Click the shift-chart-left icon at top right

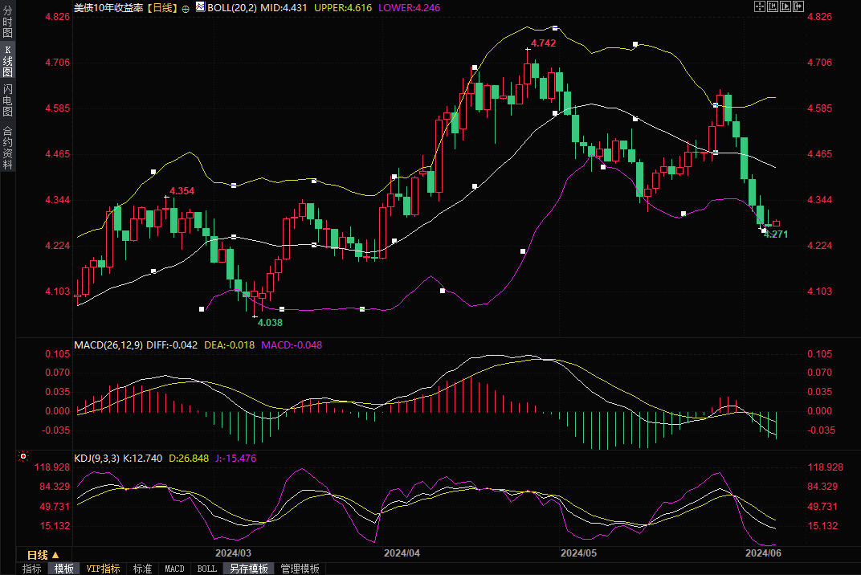(773, 6)
